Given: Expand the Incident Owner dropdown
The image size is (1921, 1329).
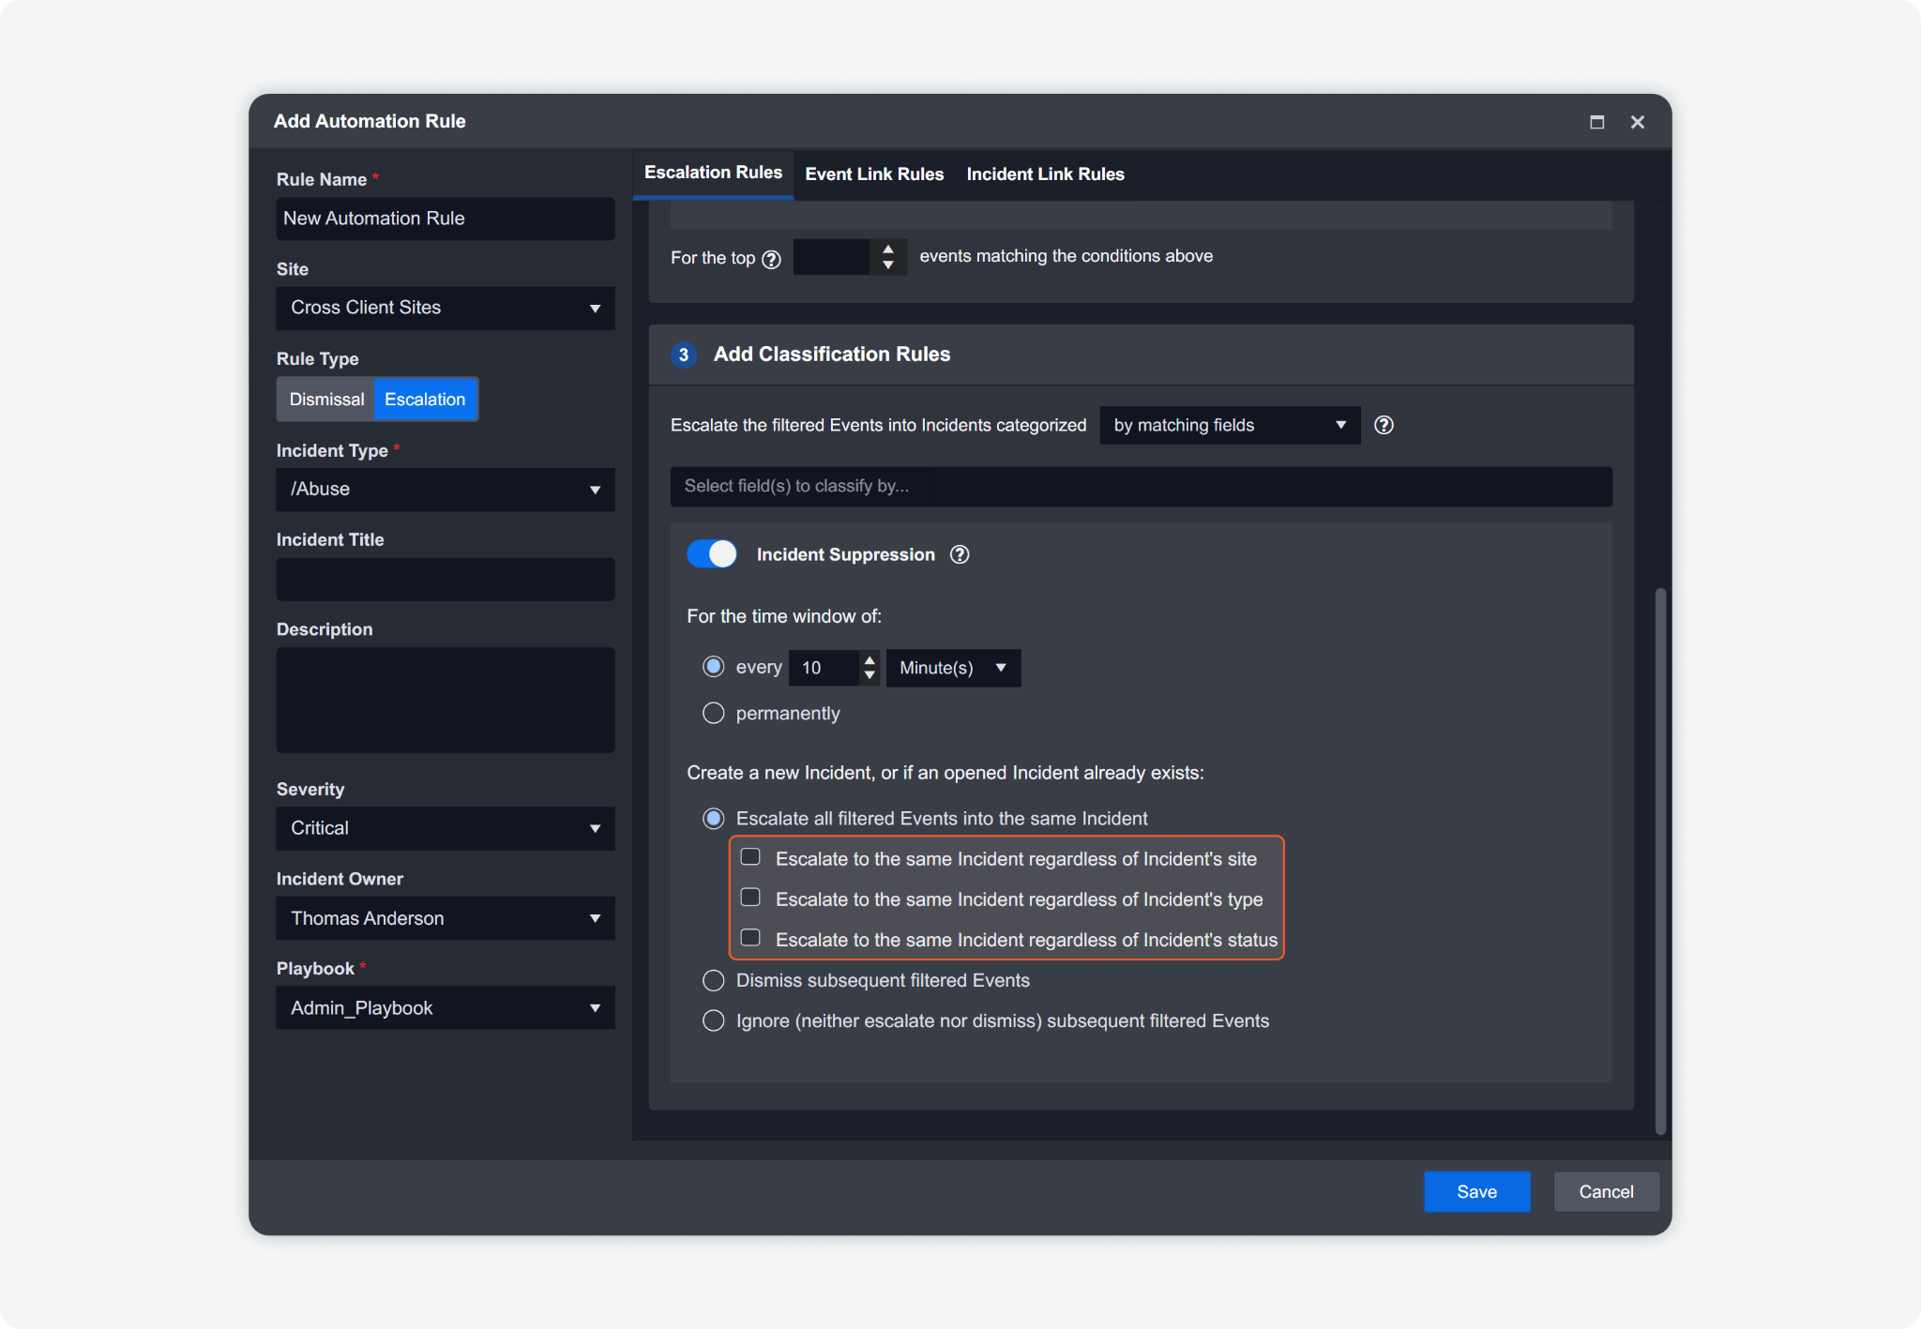Looking at the screenshot, I should point(446,918).
